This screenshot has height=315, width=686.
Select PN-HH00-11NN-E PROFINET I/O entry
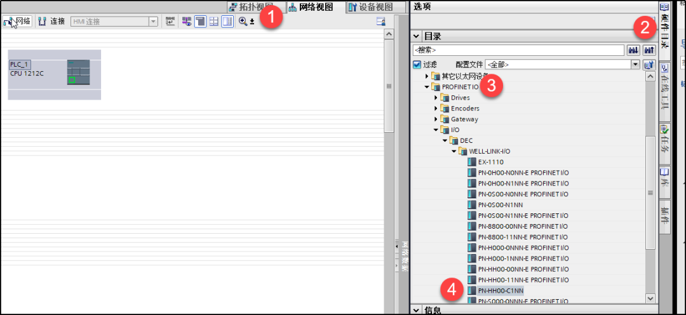(x=523, y=279)
